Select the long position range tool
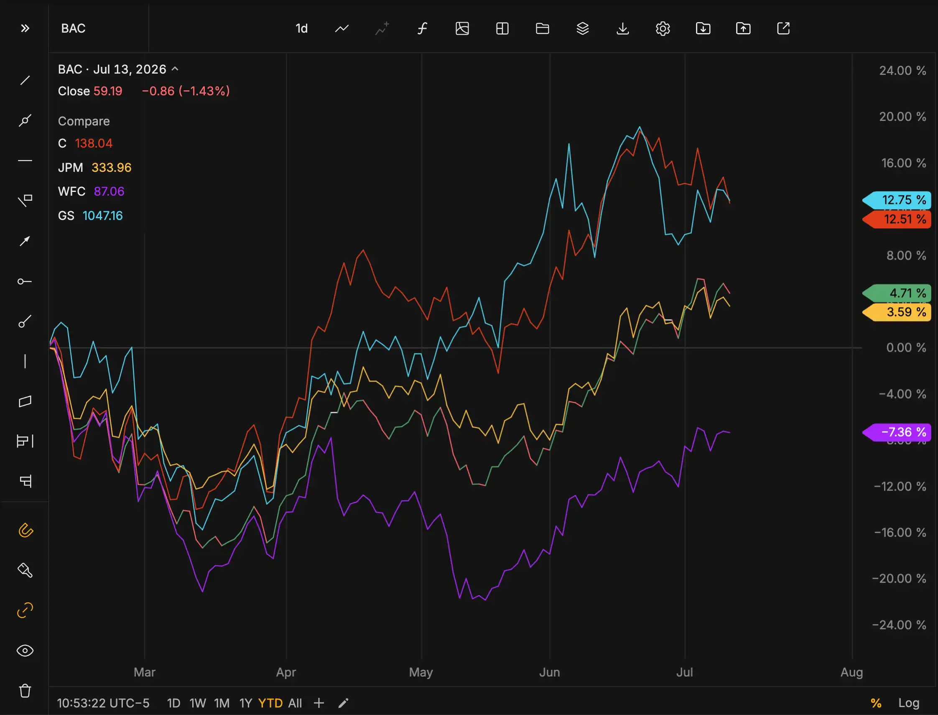Screen dimensions: 938x715 25,441
